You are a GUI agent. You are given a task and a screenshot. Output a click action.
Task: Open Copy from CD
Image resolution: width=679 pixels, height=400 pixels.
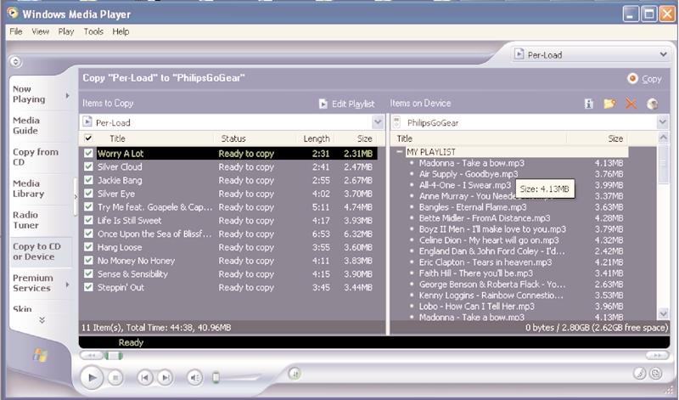(x=35, y=157)
